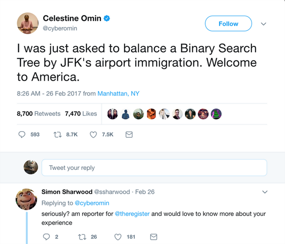Like the Binary Search Tree tweet
The height and width of the screenshot is (244, 285).
[93, 134]
